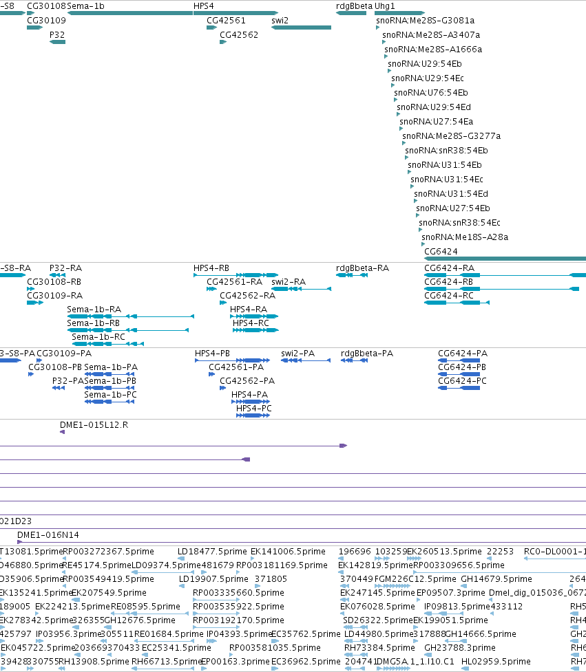
Task: Click snoRNA:Me28S-G3277a feature label
Action: 451,136
